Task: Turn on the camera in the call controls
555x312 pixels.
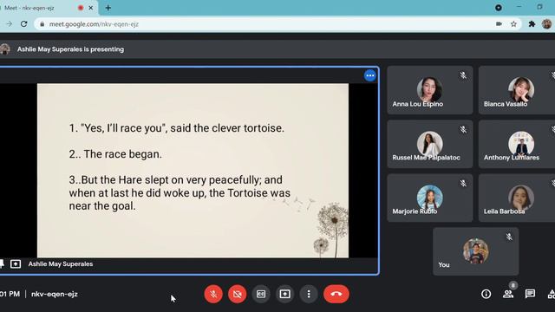Action: (x=237, y=294)
